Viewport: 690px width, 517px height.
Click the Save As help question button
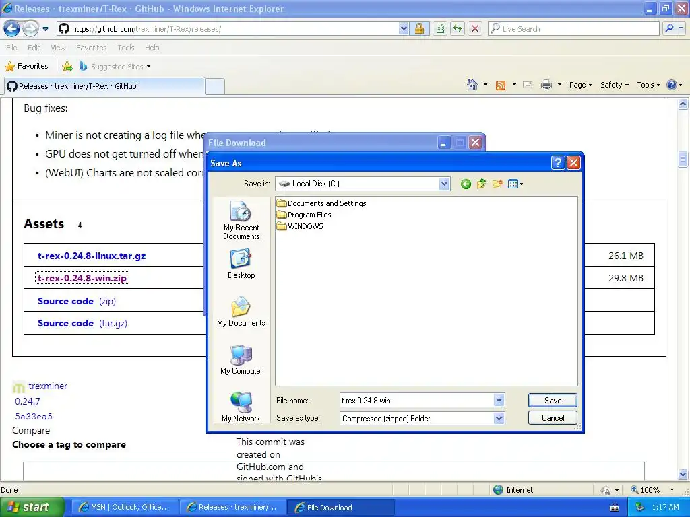coord(557,163)
